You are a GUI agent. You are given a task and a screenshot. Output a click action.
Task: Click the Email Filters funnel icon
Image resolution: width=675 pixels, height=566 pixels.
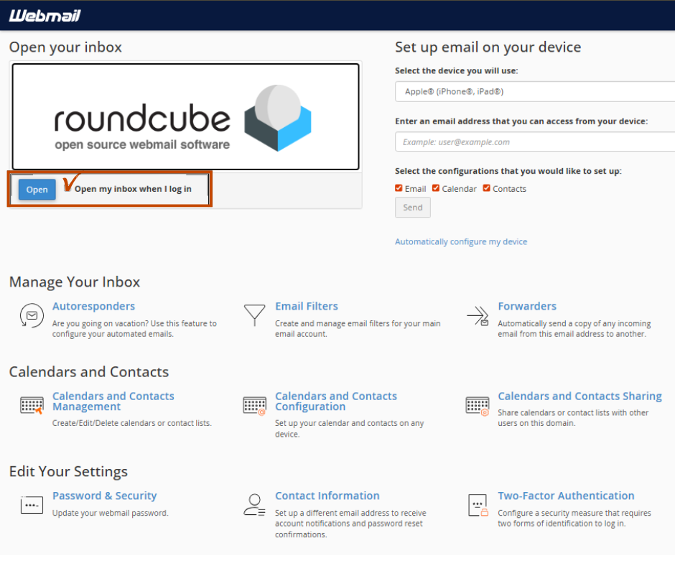tap(254, 315)
